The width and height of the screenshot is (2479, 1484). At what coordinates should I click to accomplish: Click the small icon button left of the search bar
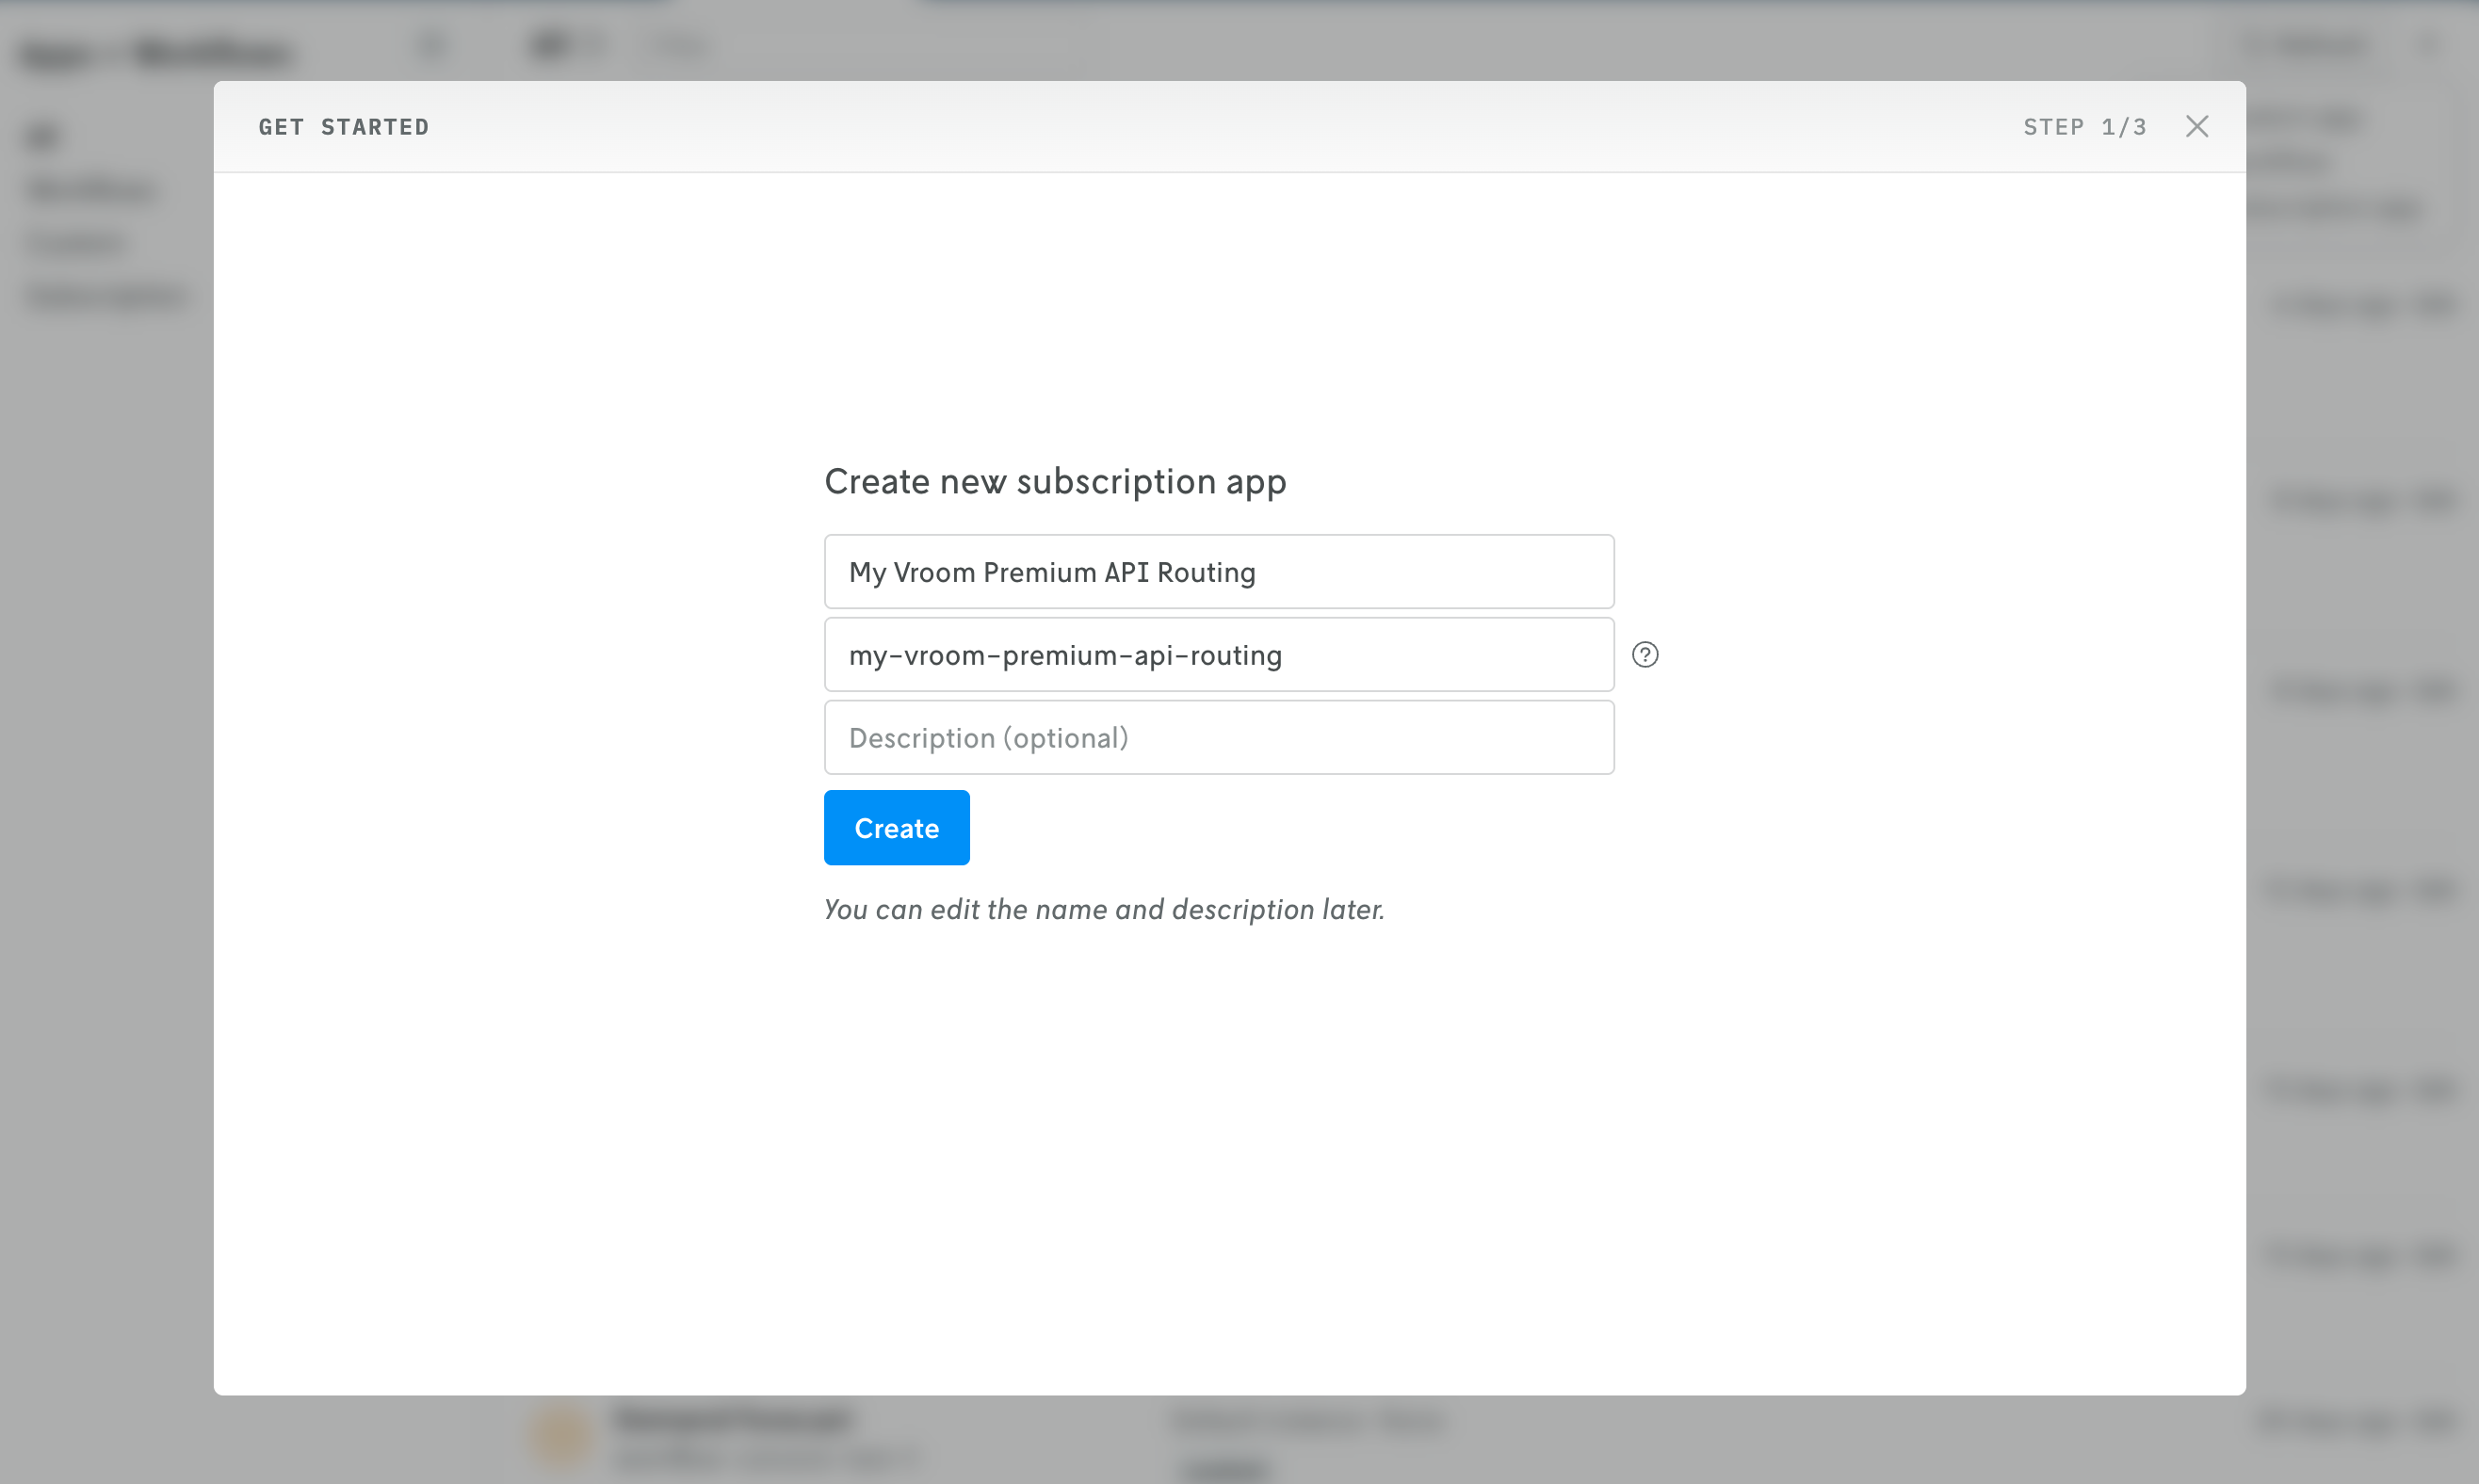pyautogui.click(x=432, y=45)
